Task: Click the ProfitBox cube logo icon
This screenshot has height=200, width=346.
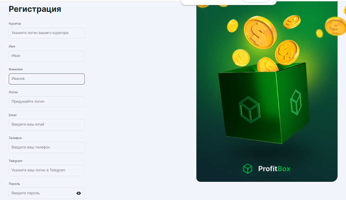Action: [248, 169]
